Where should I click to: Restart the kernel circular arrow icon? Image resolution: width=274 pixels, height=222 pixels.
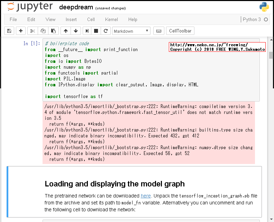(x=106, y=31)
